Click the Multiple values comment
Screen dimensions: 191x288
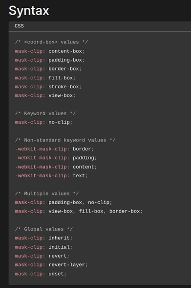click(47, 193)
